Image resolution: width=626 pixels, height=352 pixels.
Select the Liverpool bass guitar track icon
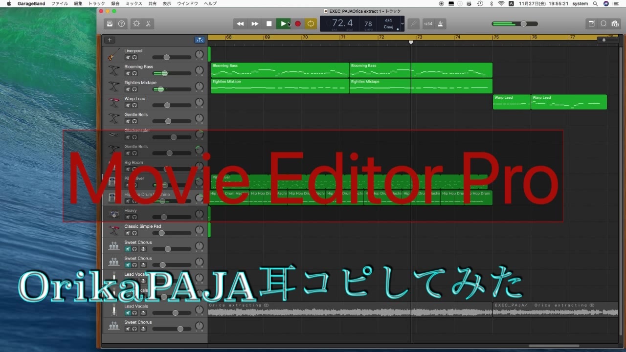coord(114,54)
